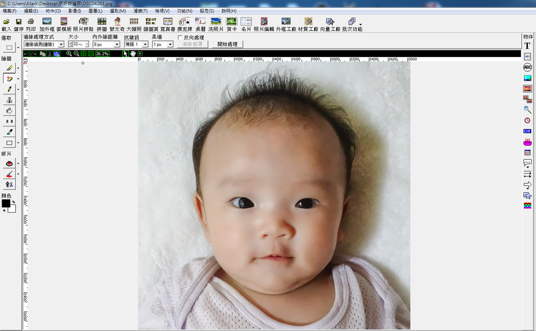Open the 名片 business card tool

[246, 25]
